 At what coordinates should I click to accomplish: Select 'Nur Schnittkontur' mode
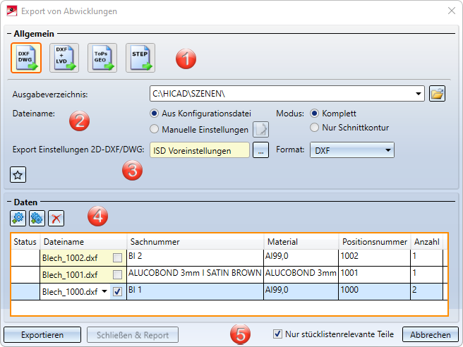(x=315, y=128)
